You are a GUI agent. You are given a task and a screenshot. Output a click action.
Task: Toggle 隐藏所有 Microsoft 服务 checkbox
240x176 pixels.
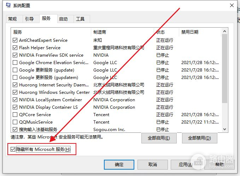13,149
